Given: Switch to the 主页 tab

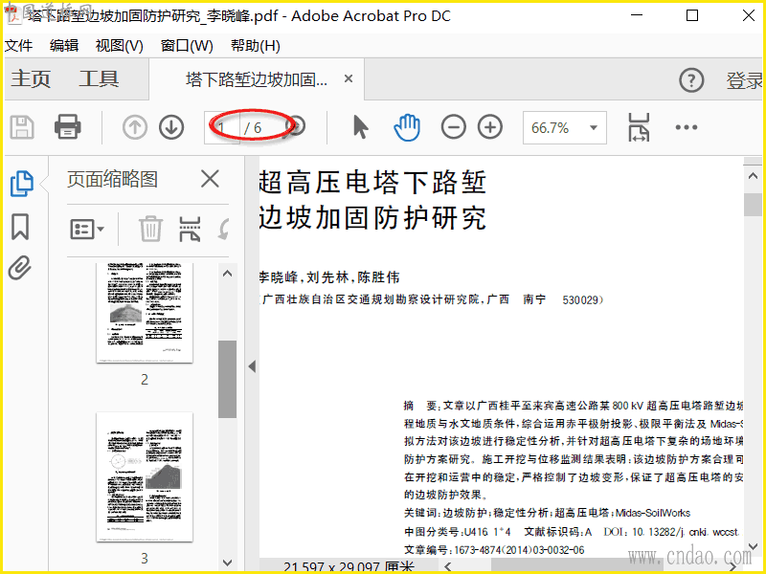Looking at the screenshot, I should click(x=31, y=78).
